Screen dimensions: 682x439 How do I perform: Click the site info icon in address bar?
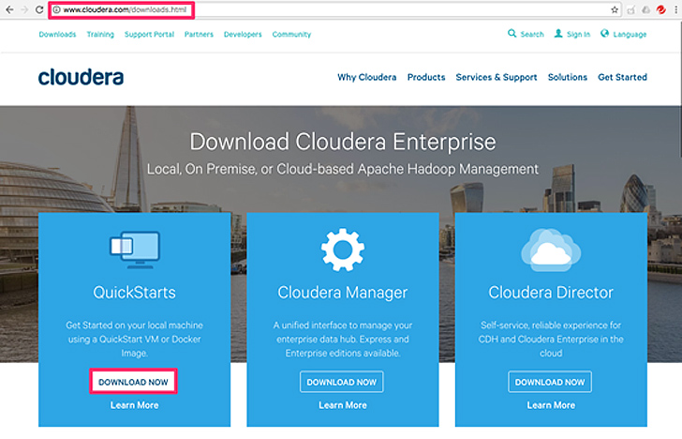coord(56,9)
